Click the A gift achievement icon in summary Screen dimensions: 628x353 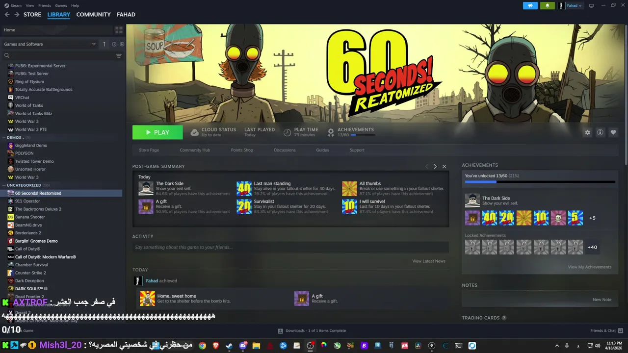(146, 206)
